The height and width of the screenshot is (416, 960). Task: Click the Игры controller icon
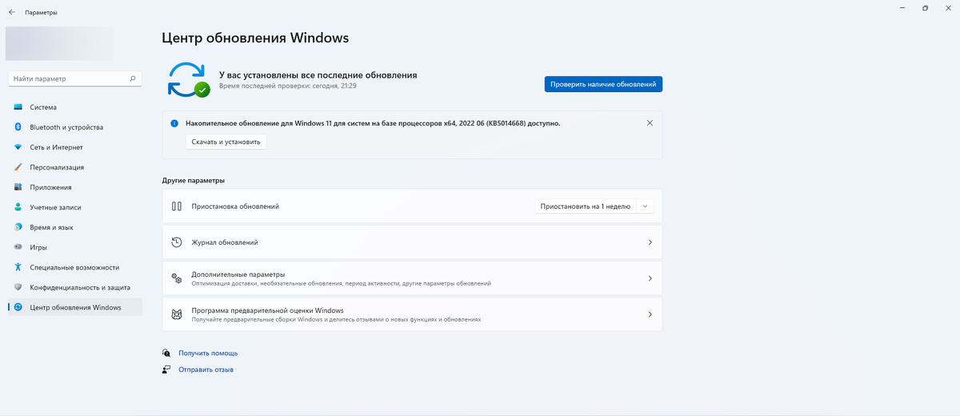coord(18,247)
